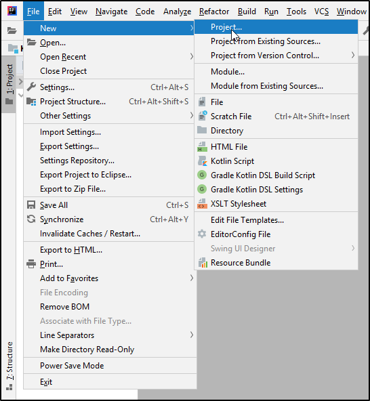Click the Scratch File icon
The width and height of the screenshot is (370, 401).
click(x=203, y=116)
